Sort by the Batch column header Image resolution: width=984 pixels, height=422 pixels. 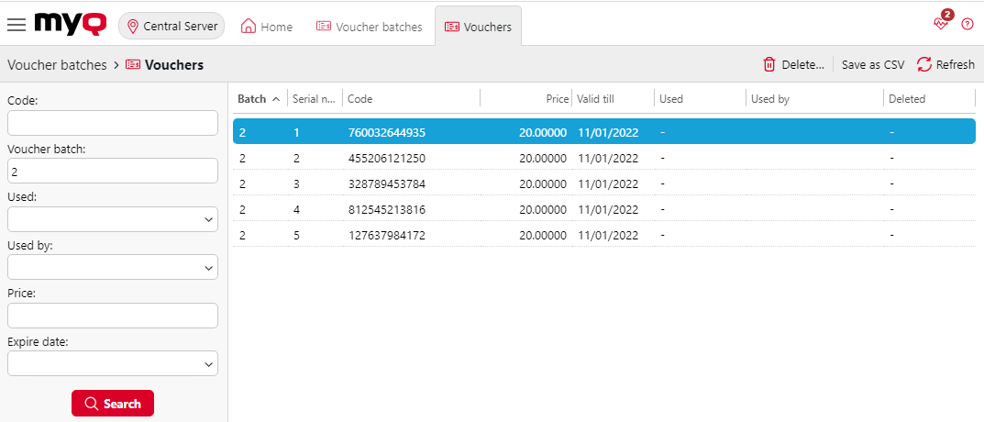click(x=252, y=99)
